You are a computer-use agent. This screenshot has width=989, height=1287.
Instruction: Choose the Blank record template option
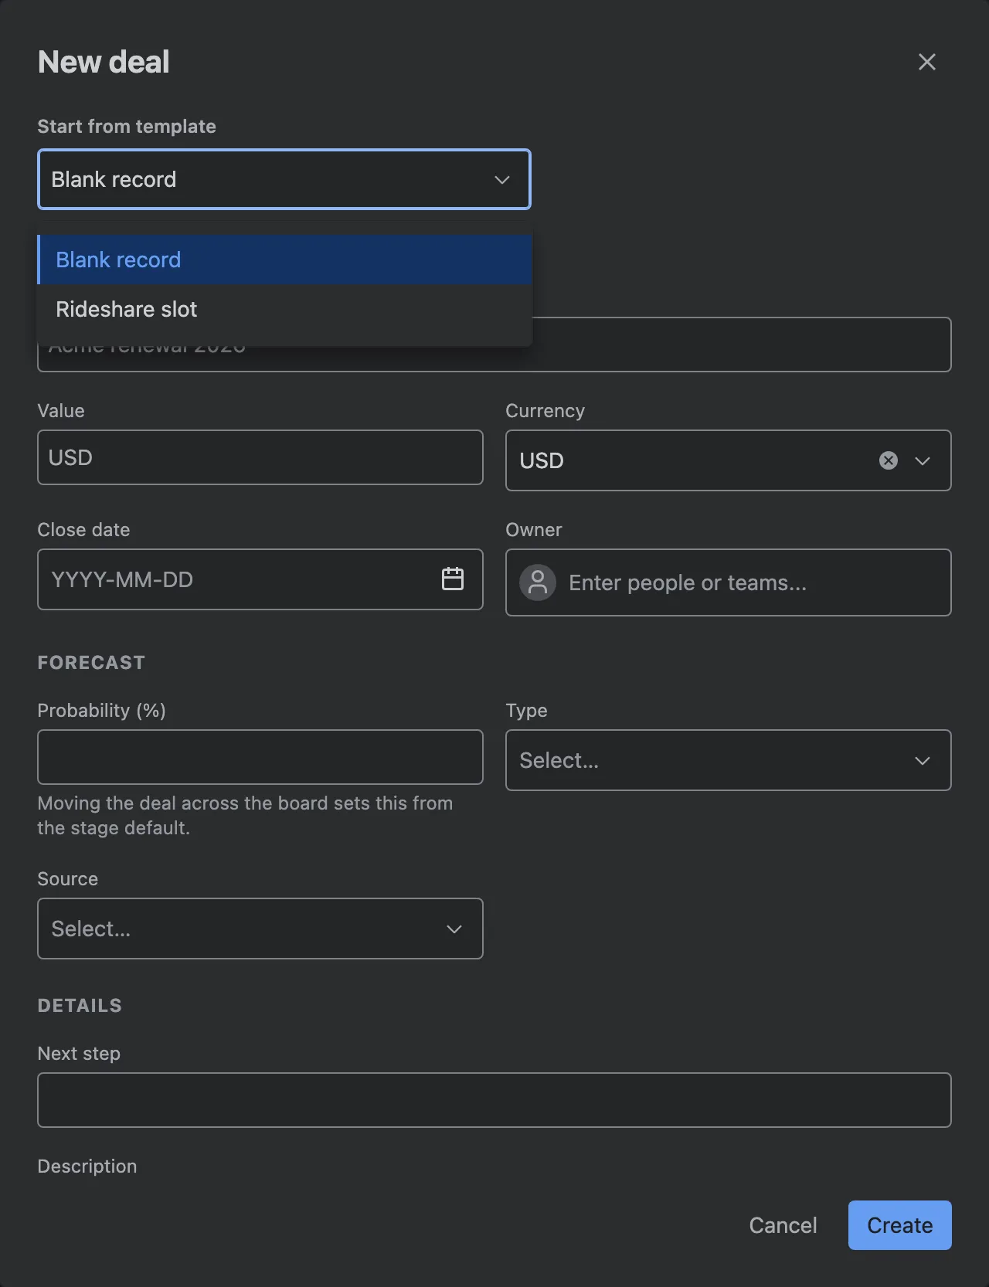coord(284,260)
